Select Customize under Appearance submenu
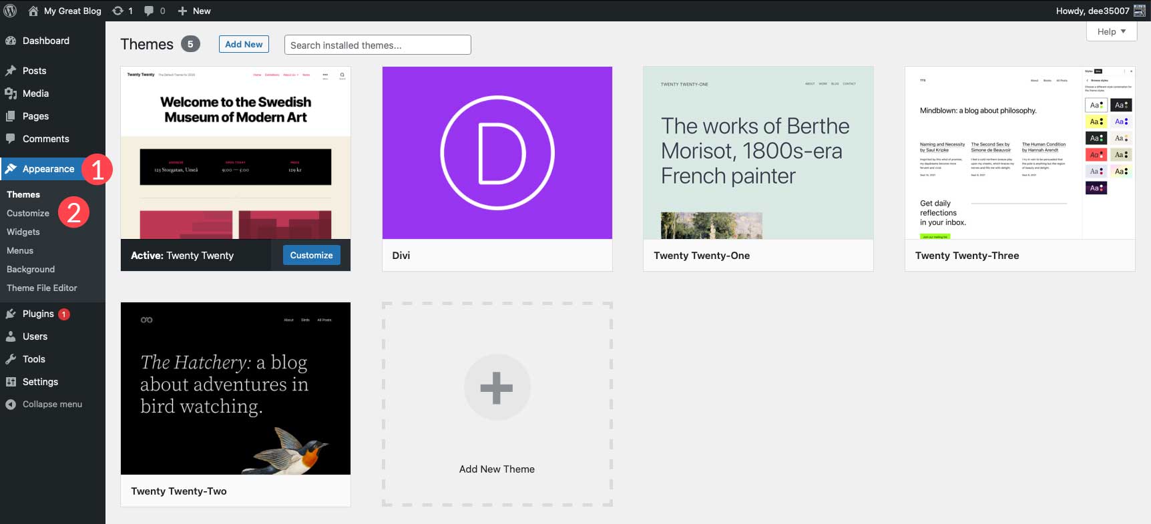 coord(28,213)
